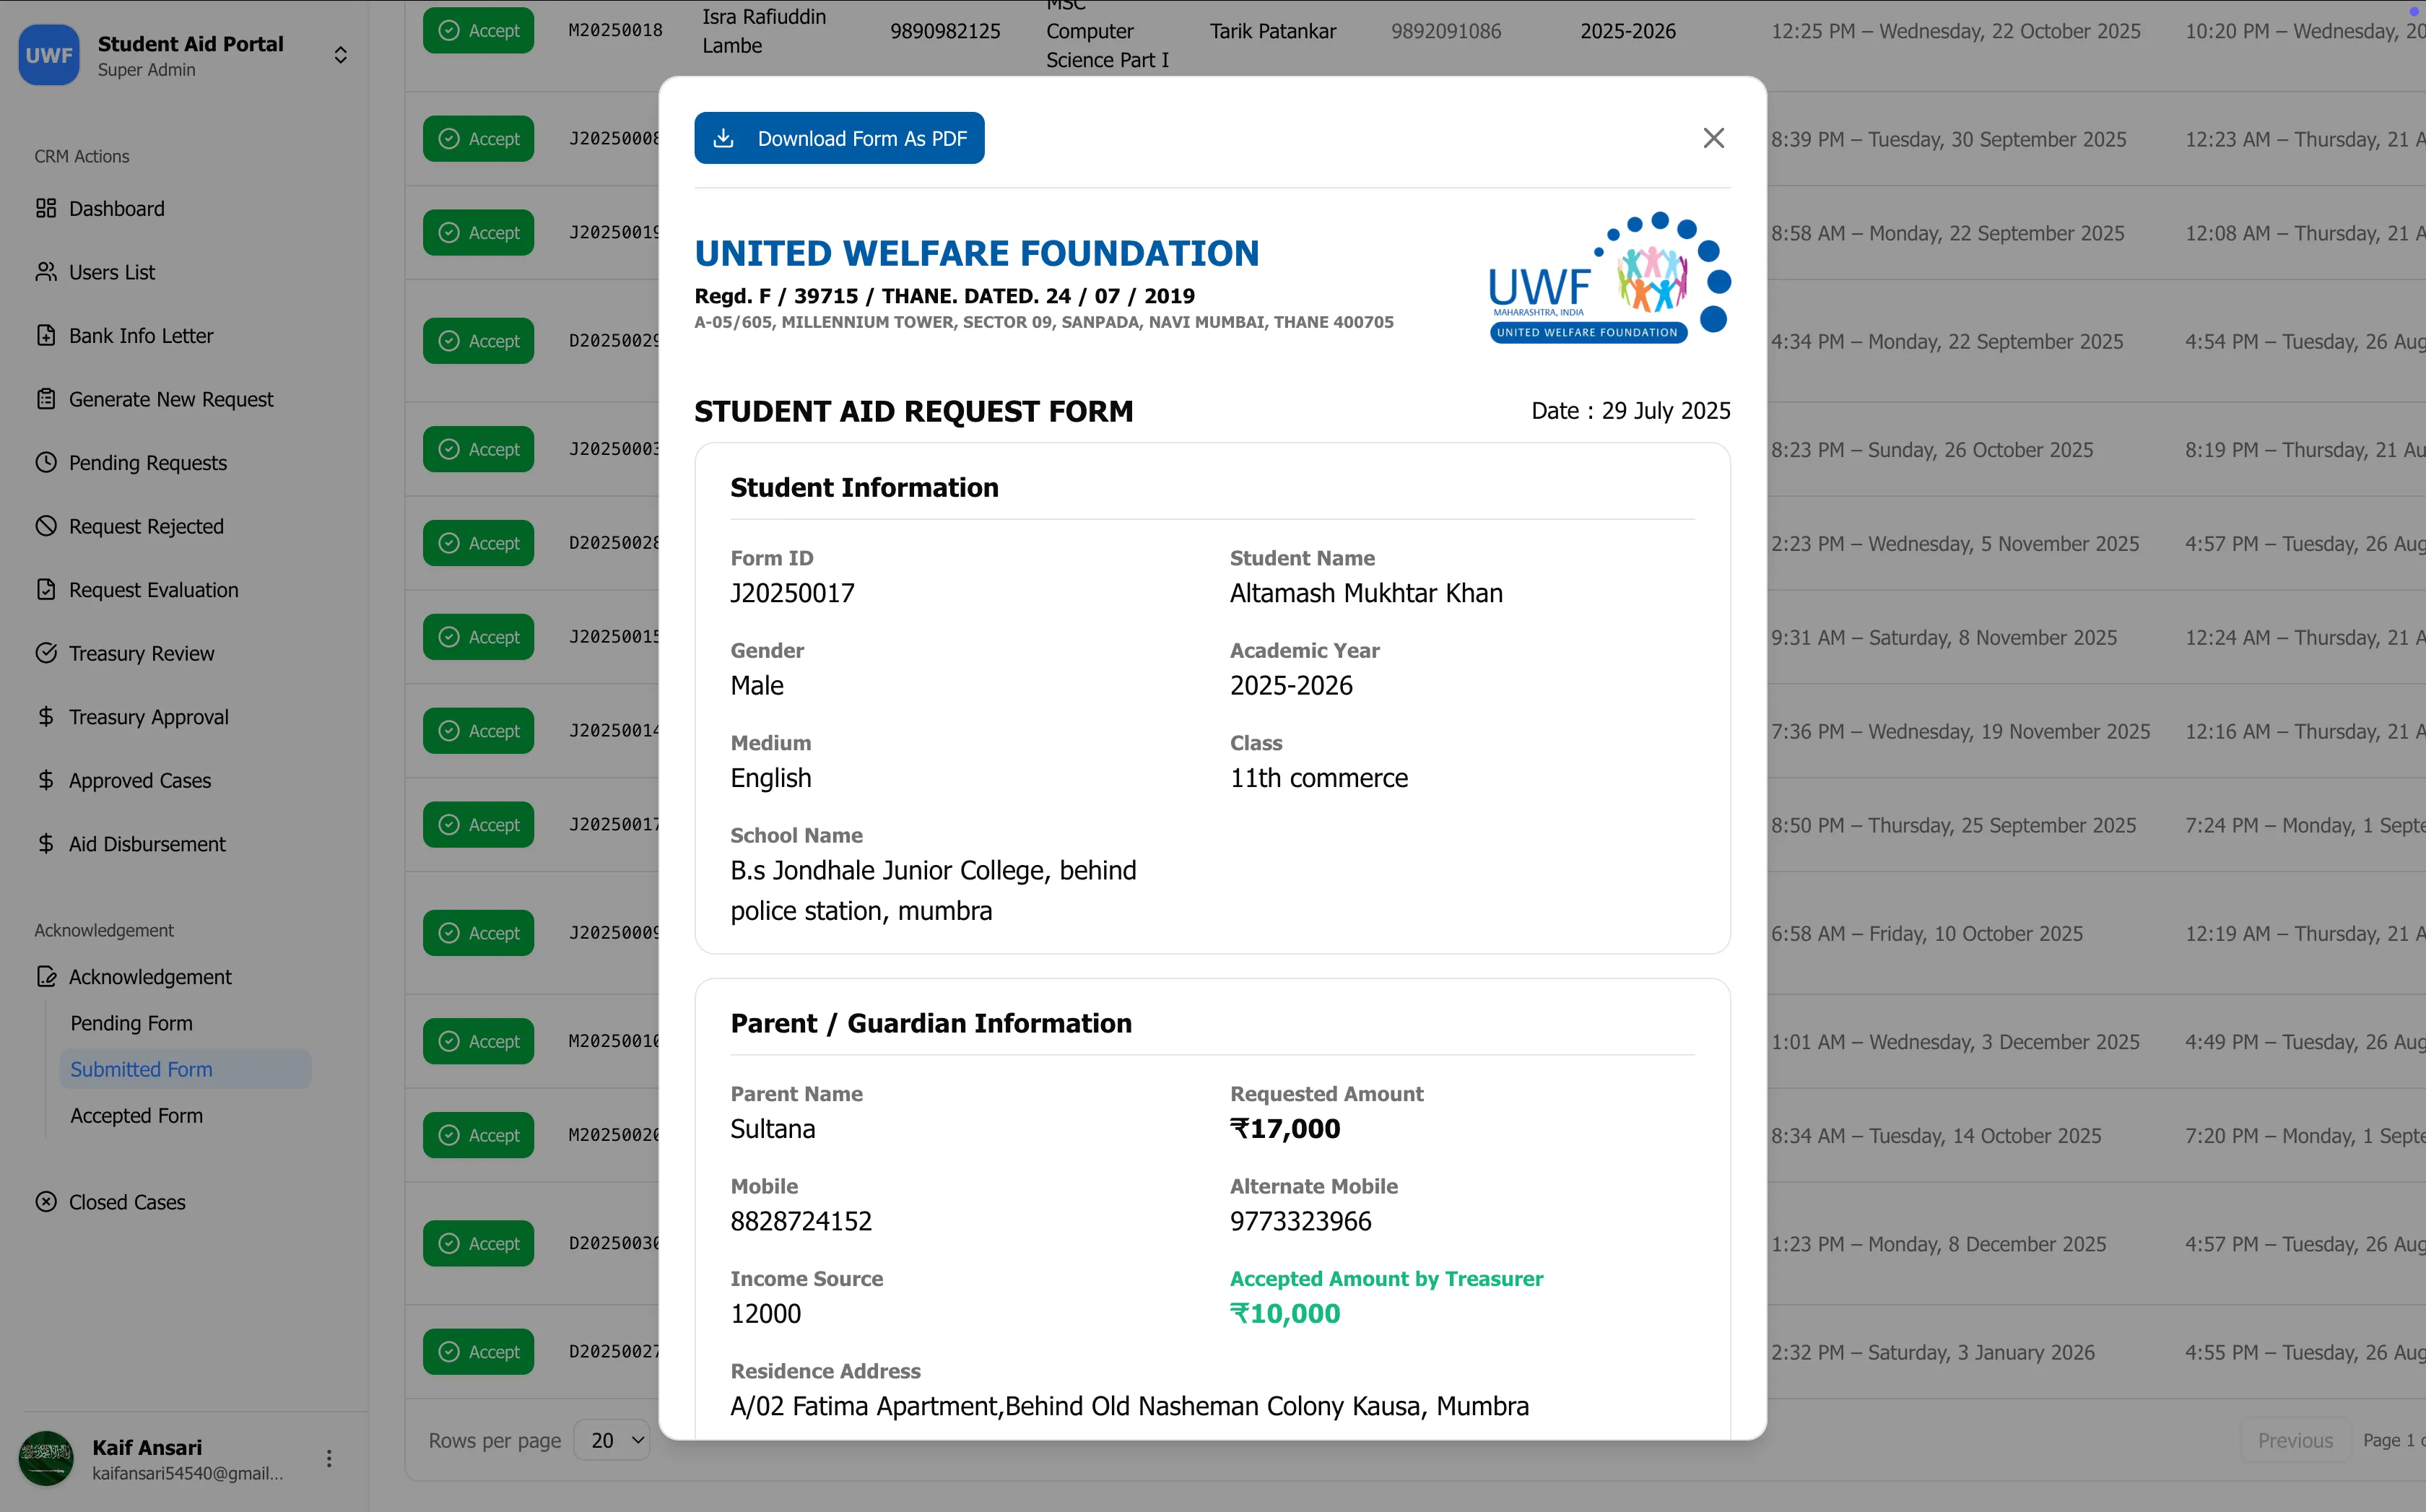Click the Form ID value J20250017
Screen dimensions: 2426x1512
[792, 593]
